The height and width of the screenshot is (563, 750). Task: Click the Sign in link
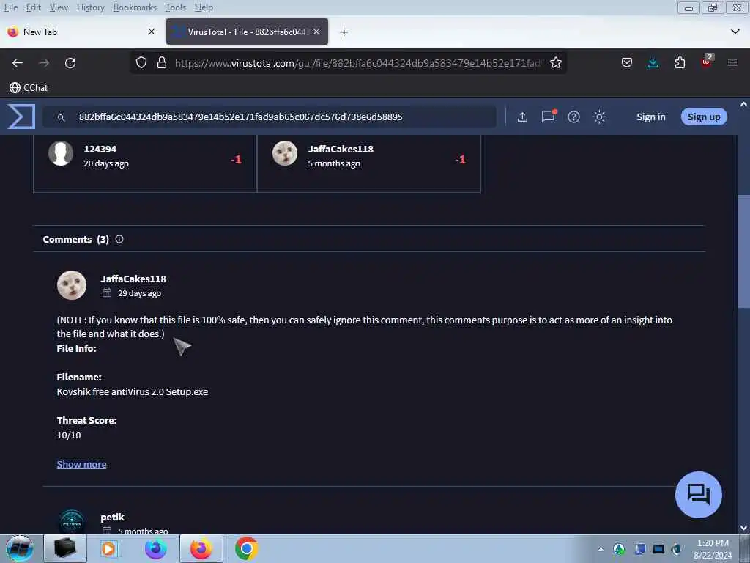click(x=650, y=117)
